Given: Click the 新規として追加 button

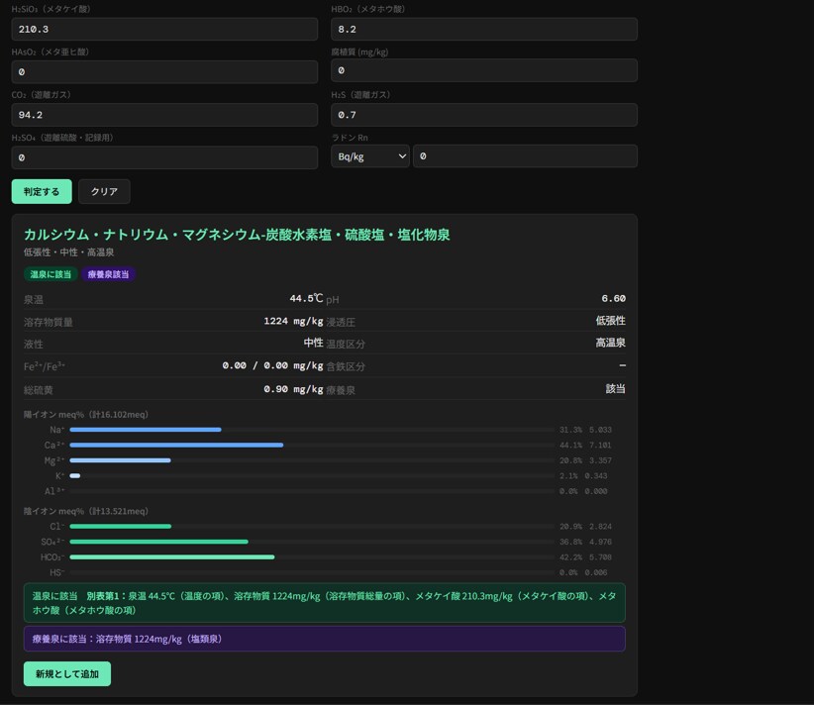Looking at the screenshot, I should click(x=67, y=674).
